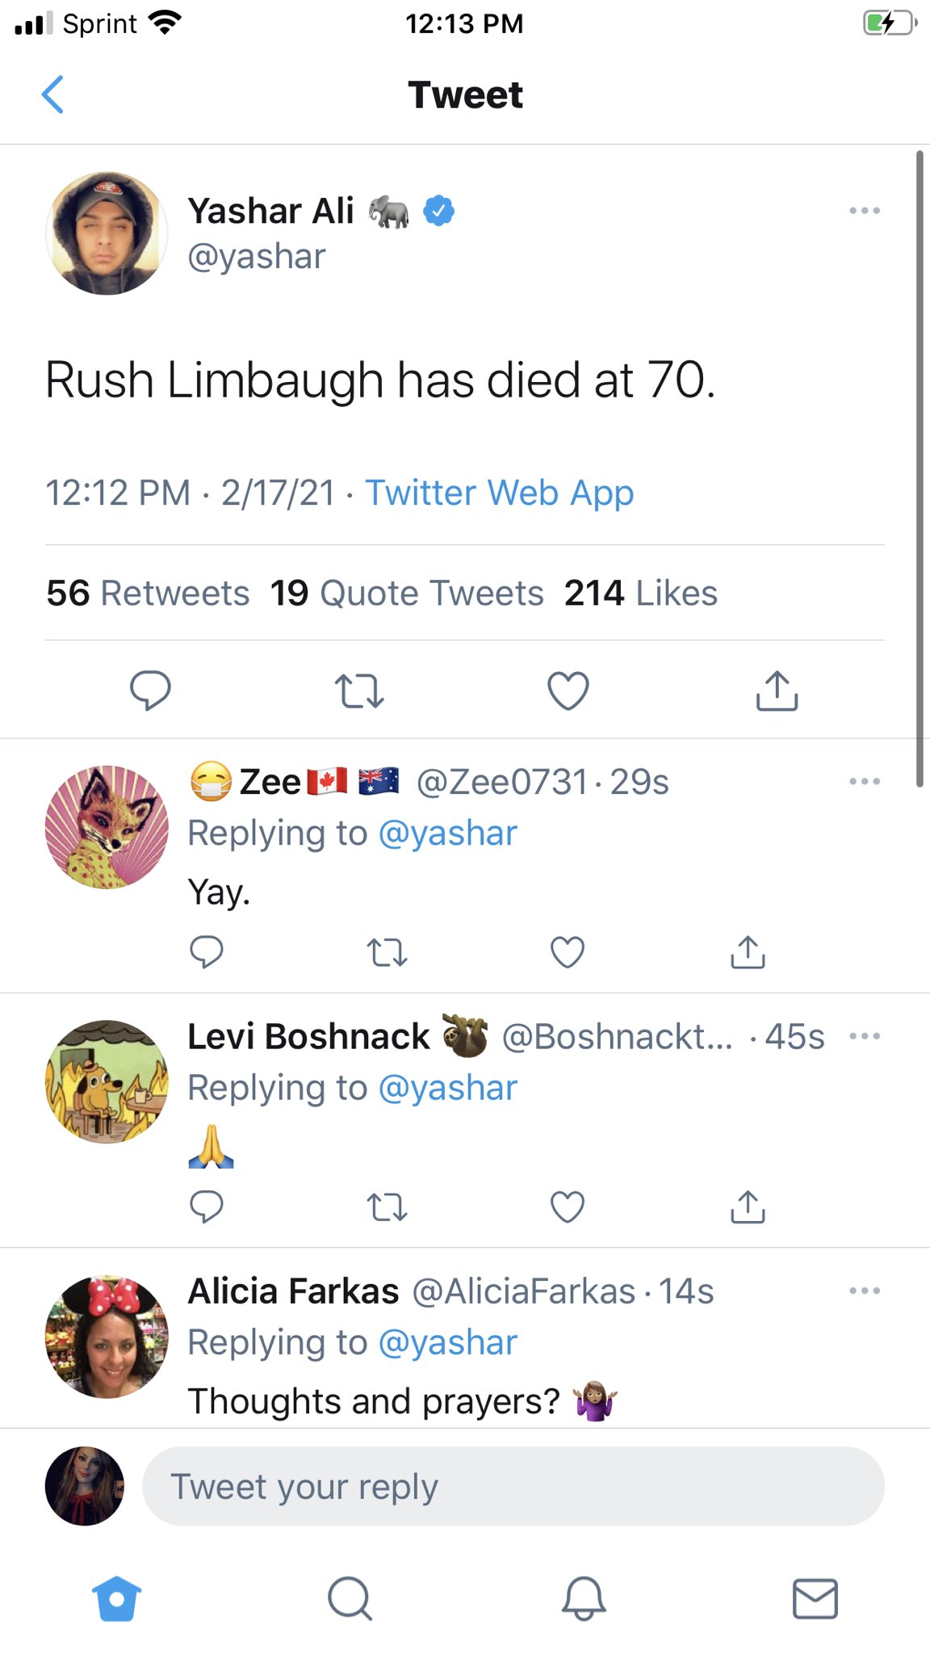Open the three-dot menu on Zee's reply
The image size is (930, 1654).
(864, 782)
